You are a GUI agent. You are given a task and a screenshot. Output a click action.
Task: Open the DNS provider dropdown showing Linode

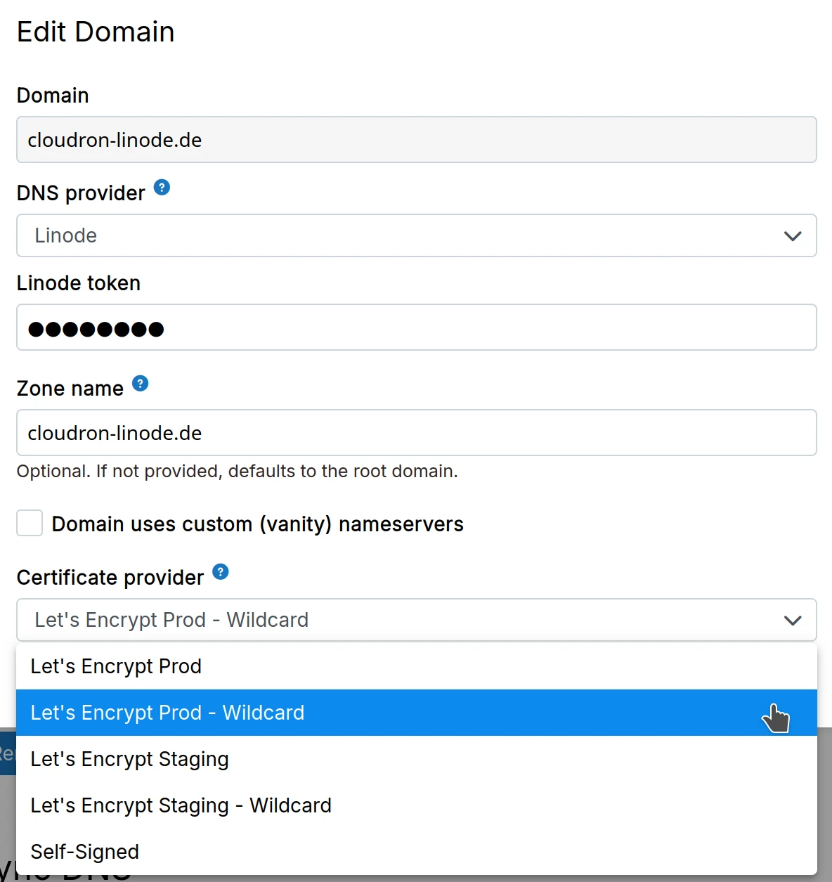click(416, 236)
